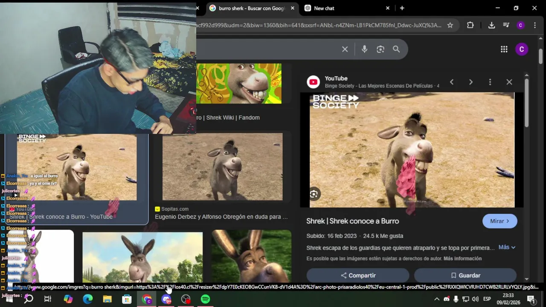Click the microphone tray icon
546x307 pixels.
click(x=456, y=299)
